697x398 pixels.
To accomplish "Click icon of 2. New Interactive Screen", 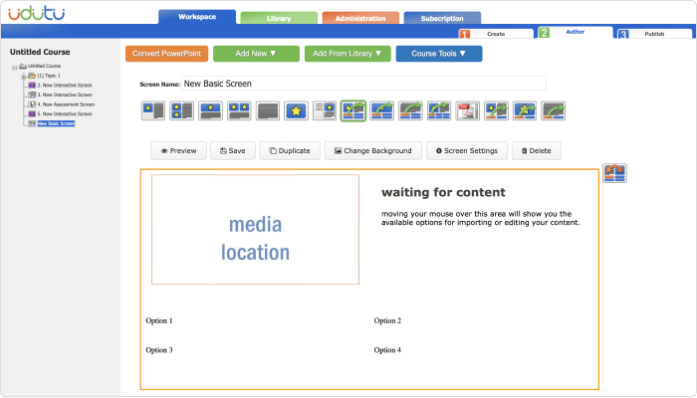I will click(32, 86).
